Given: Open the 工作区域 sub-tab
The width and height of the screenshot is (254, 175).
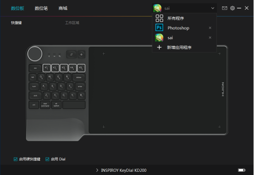Looking at the screenshot, I should click(x=72, y=22).
